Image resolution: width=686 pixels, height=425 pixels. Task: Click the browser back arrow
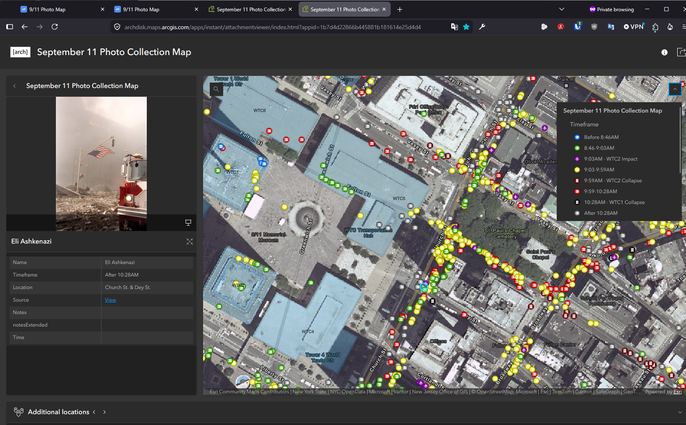tap(25, 27)
